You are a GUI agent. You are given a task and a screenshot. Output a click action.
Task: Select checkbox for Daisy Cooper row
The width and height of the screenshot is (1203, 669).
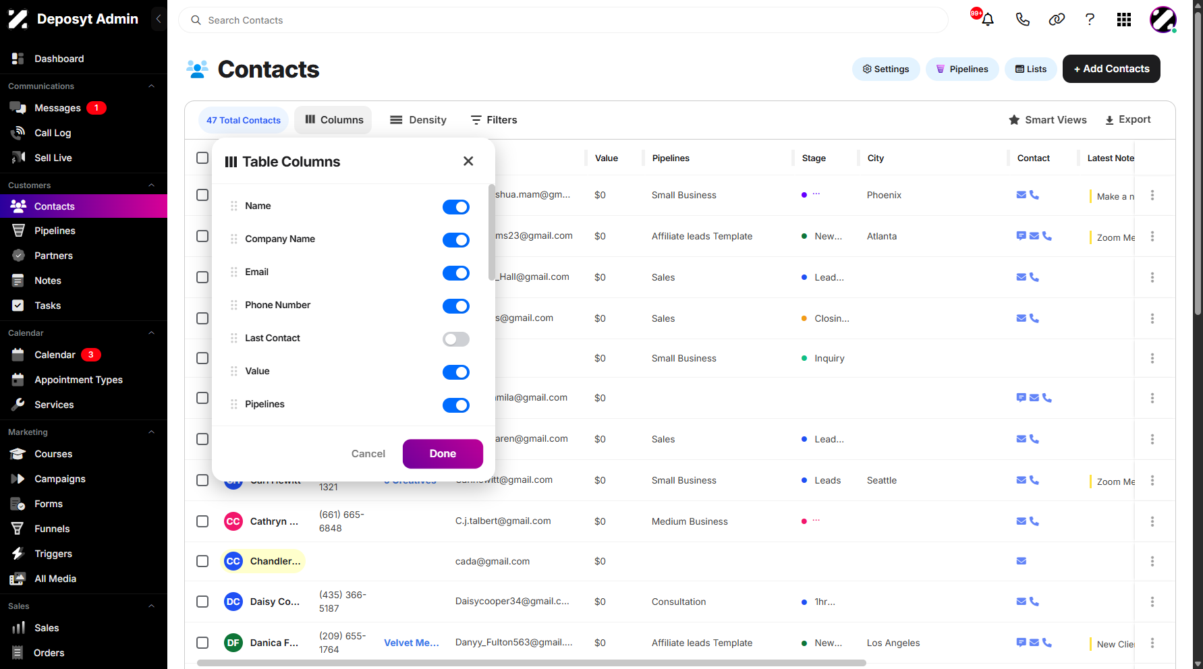pos(202,602)
